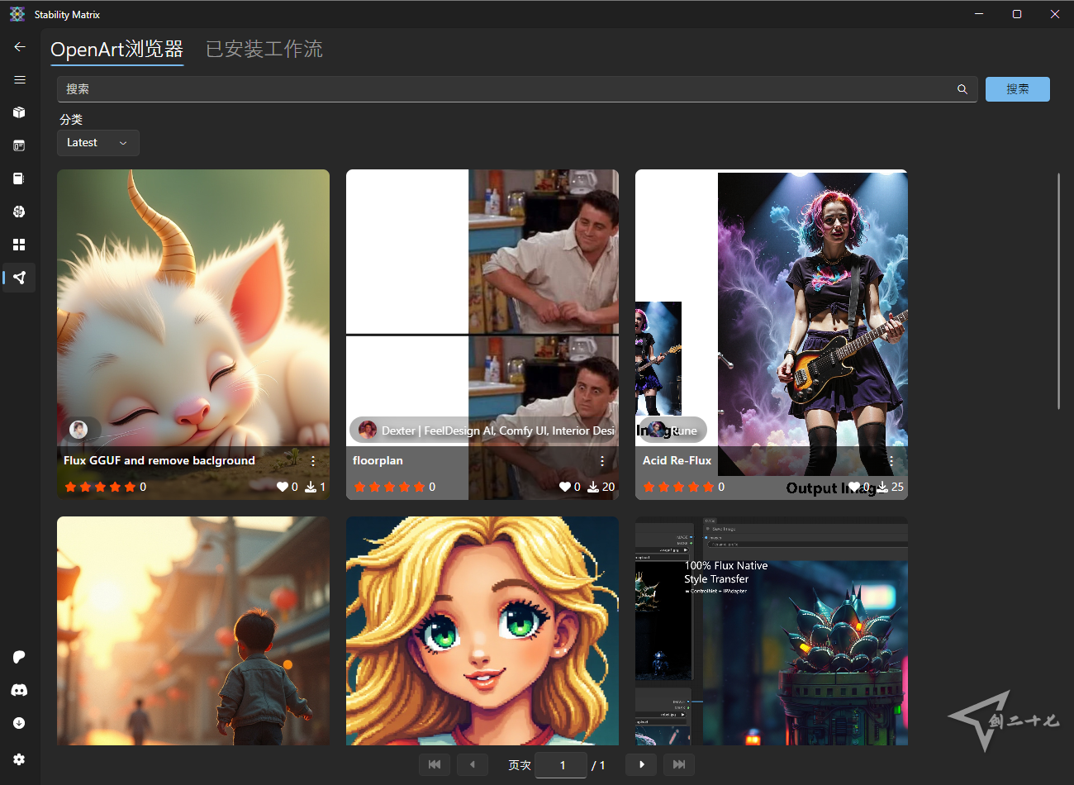Viewport: 1074px width, 785px height.
Task: Click heart icon on floorplan card
Action: coord(565,487)
